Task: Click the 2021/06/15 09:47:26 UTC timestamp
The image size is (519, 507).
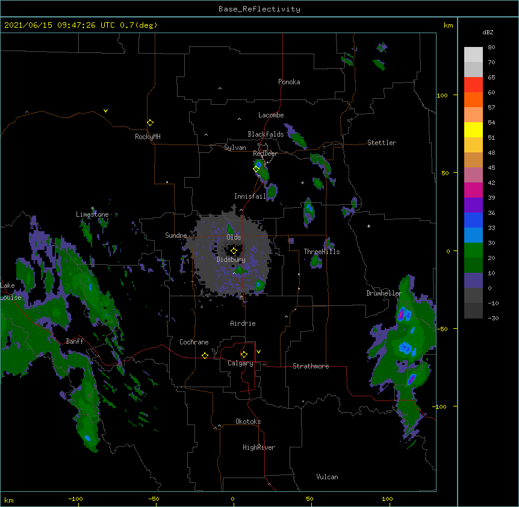Action: (59, 25)
